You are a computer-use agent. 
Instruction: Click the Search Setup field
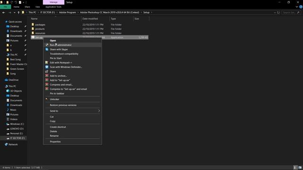tap(291, 13)
